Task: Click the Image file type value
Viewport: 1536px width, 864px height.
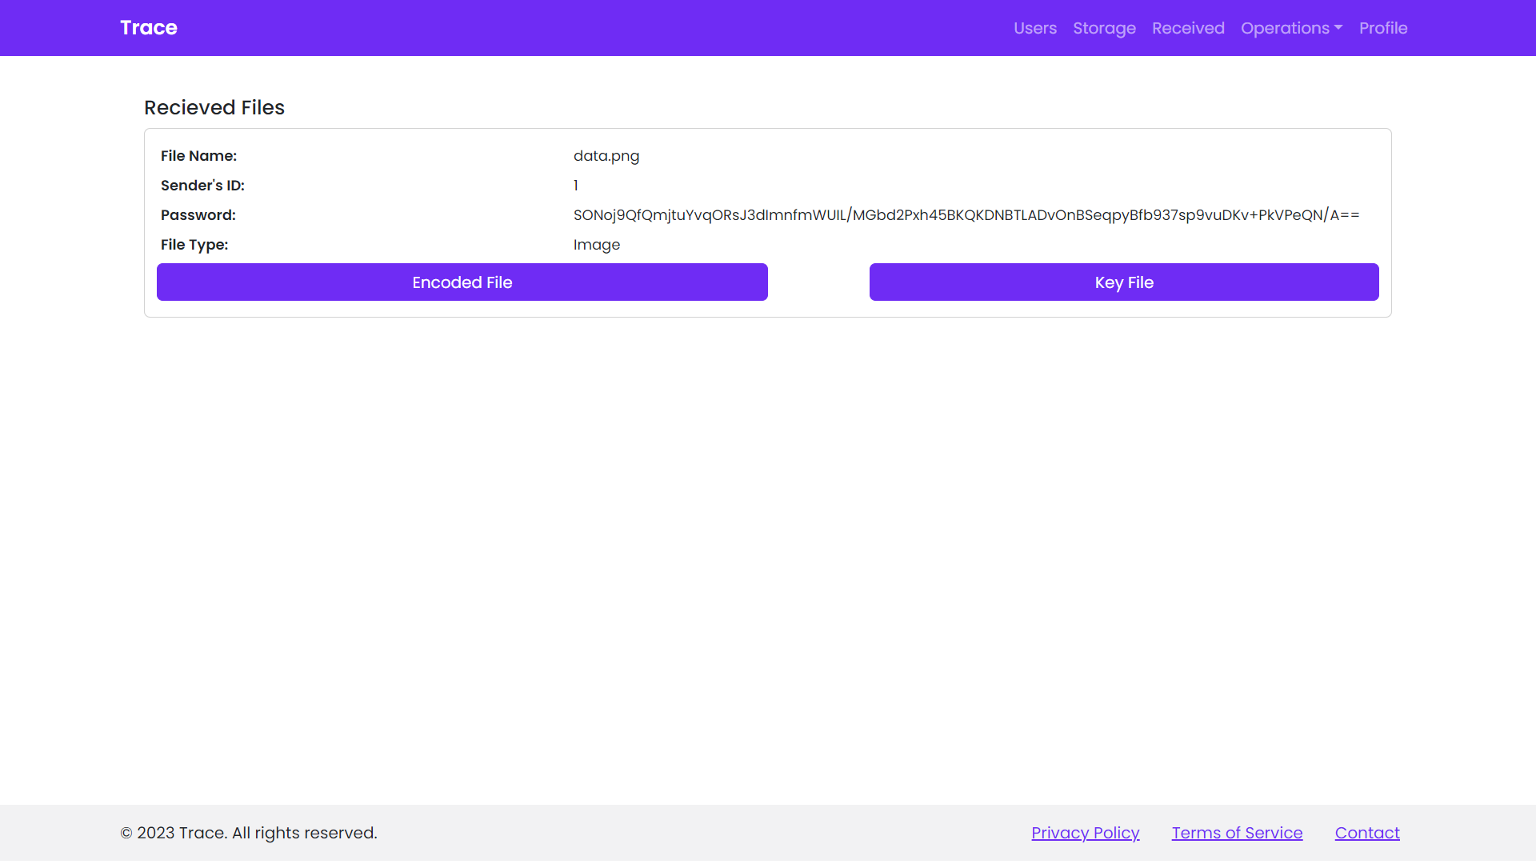Action: pyautogui.click(x=597, y=245)
